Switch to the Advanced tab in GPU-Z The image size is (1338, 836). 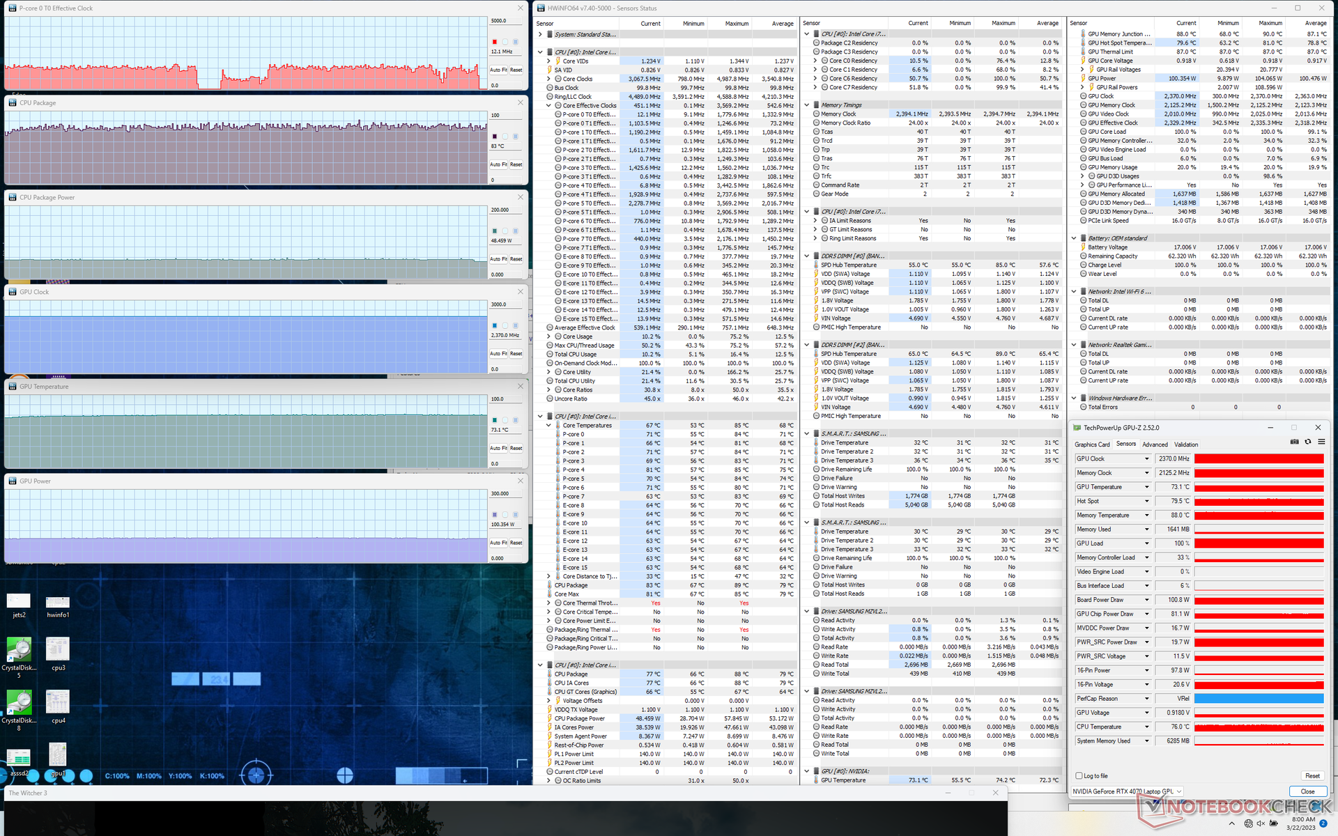[1155, 444]
